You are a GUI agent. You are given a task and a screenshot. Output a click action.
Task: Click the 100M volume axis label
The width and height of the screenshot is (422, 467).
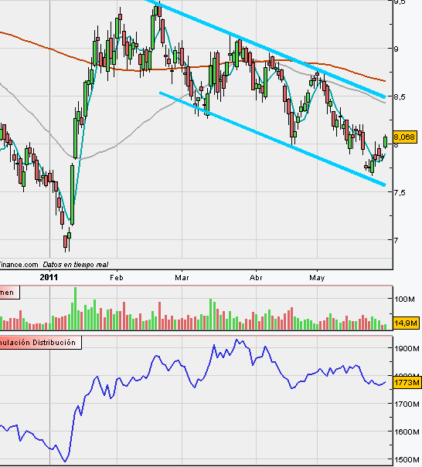[x=404, y=299]
